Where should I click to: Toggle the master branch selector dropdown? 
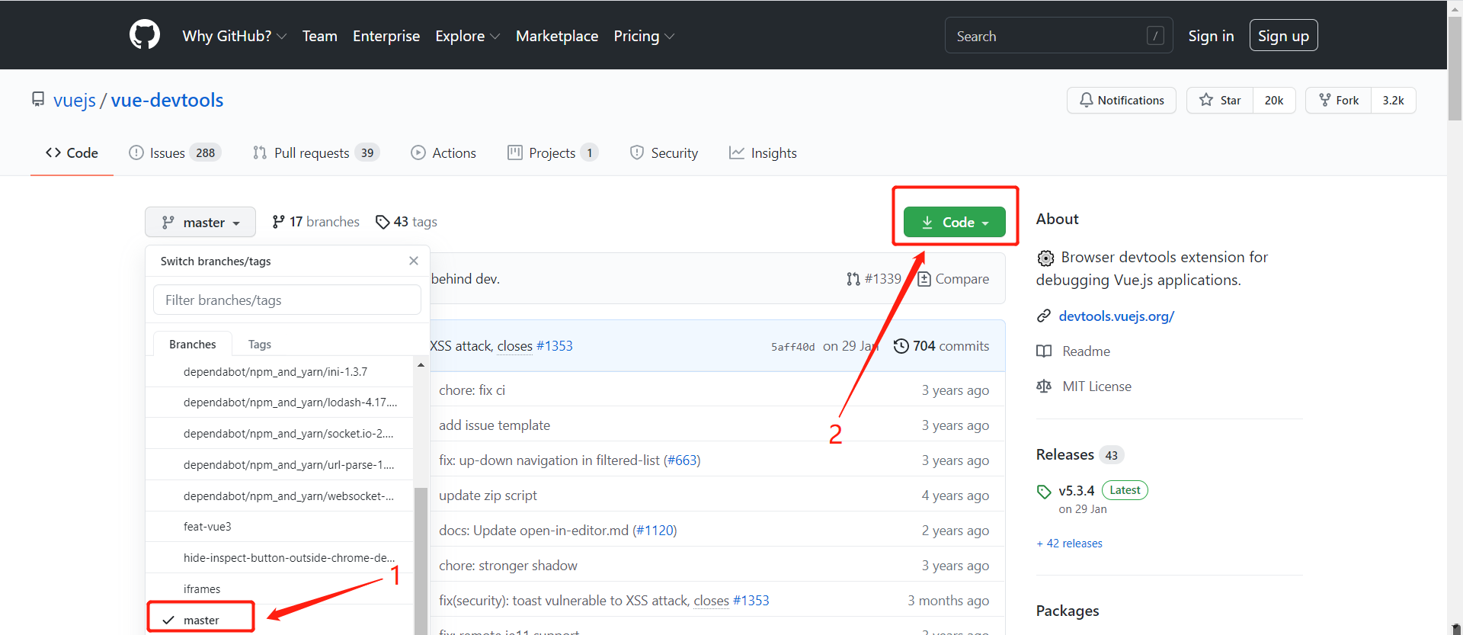click(x=200, y=222)
